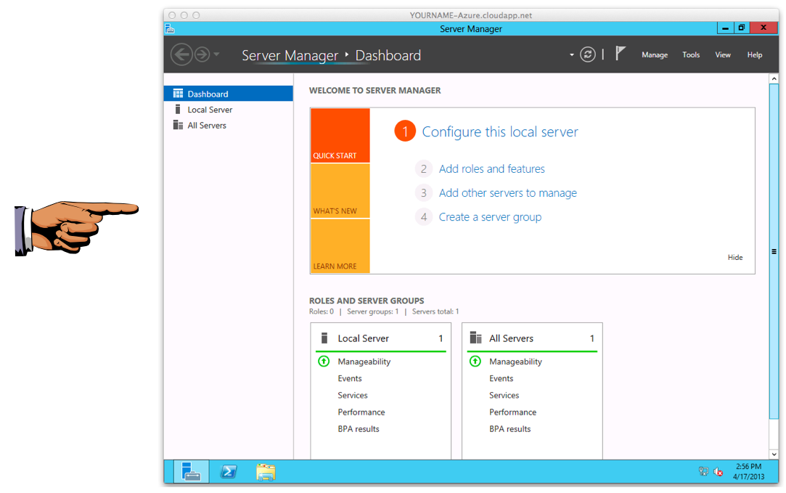Click the All Servers tile servers icon

tap(475, 338)
